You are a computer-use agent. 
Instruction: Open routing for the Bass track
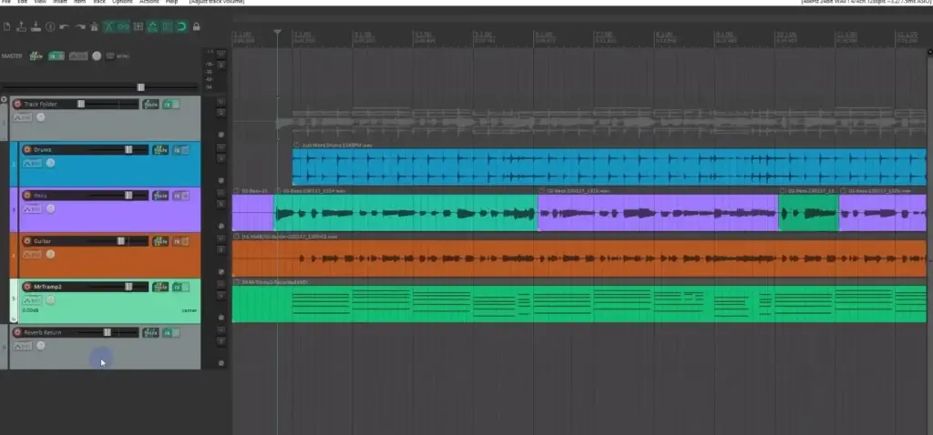pos(160,196)
